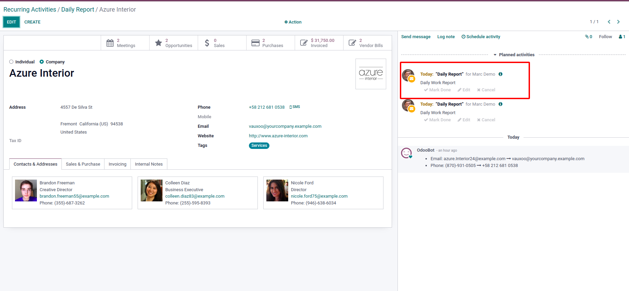This screenshot has width=629, height=291.
Task: Open the Sales dollar icon
Action: point(207,43)
